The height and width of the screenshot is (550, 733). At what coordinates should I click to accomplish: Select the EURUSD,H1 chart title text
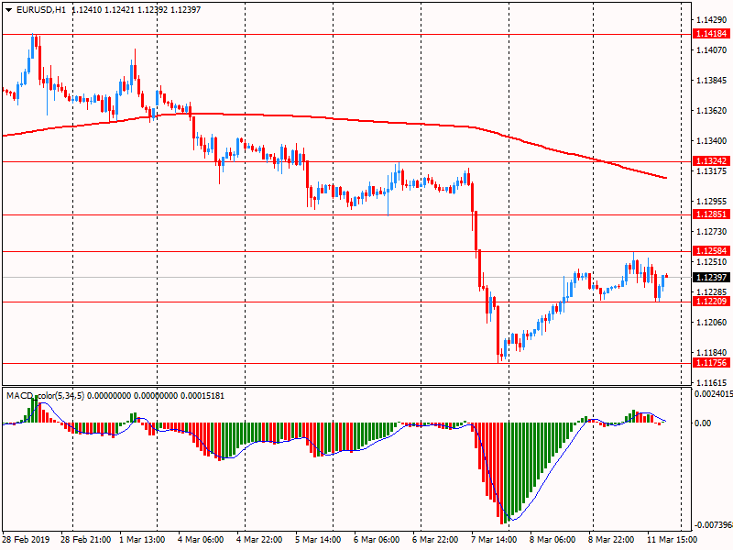(40, 10)
